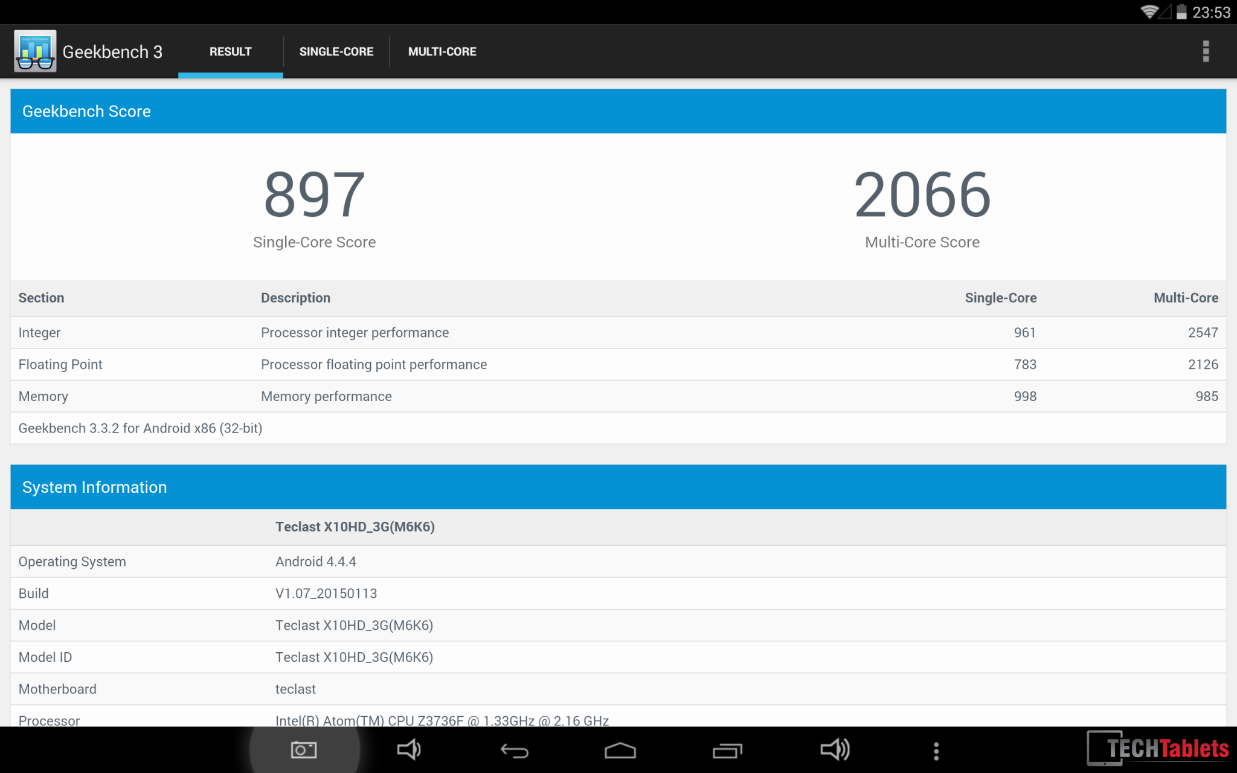Tap the Android 4.4.4 value
This screenshot has height=773, width=1237.
tap(316, 562)
